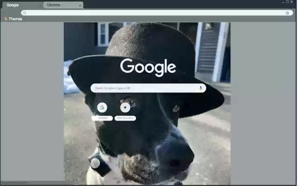Close the browser window

(292, 2)
